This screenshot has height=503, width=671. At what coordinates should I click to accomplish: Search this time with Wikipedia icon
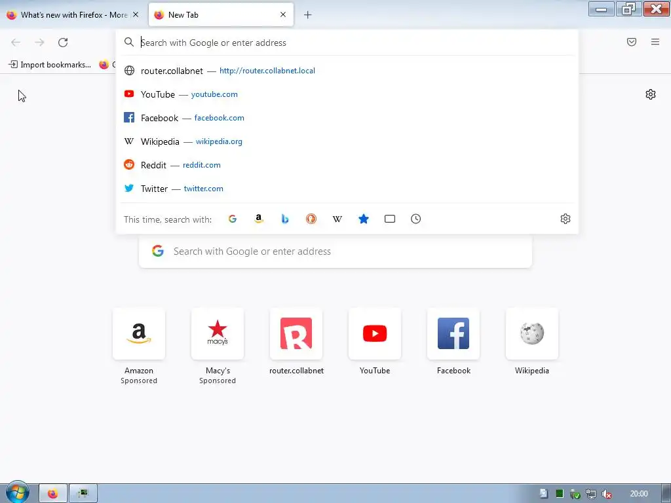[337, 219]
